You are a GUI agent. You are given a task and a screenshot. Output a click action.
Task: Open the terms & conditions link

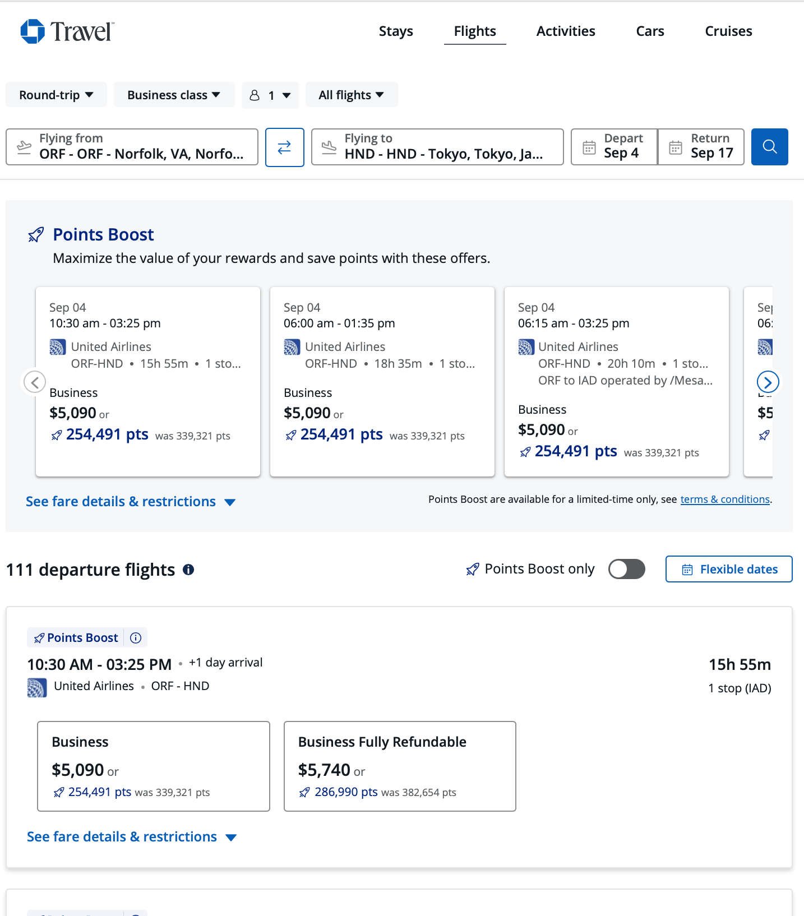click(724, 499)
